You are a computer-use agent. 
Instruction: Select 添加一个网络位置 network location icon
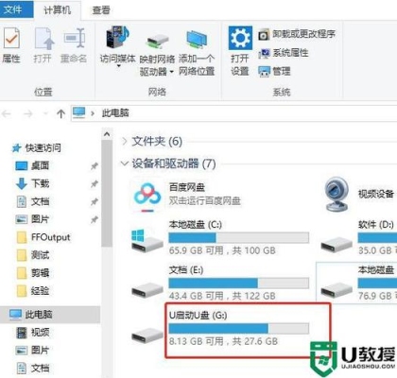(x=197, y=40)
